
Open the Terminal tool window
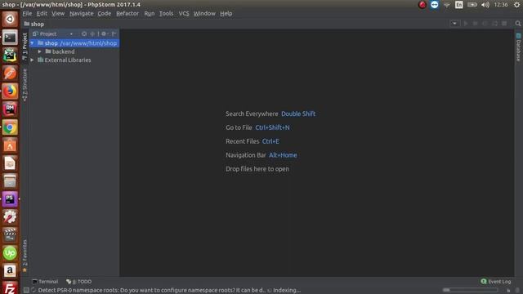tap(45, 282)
